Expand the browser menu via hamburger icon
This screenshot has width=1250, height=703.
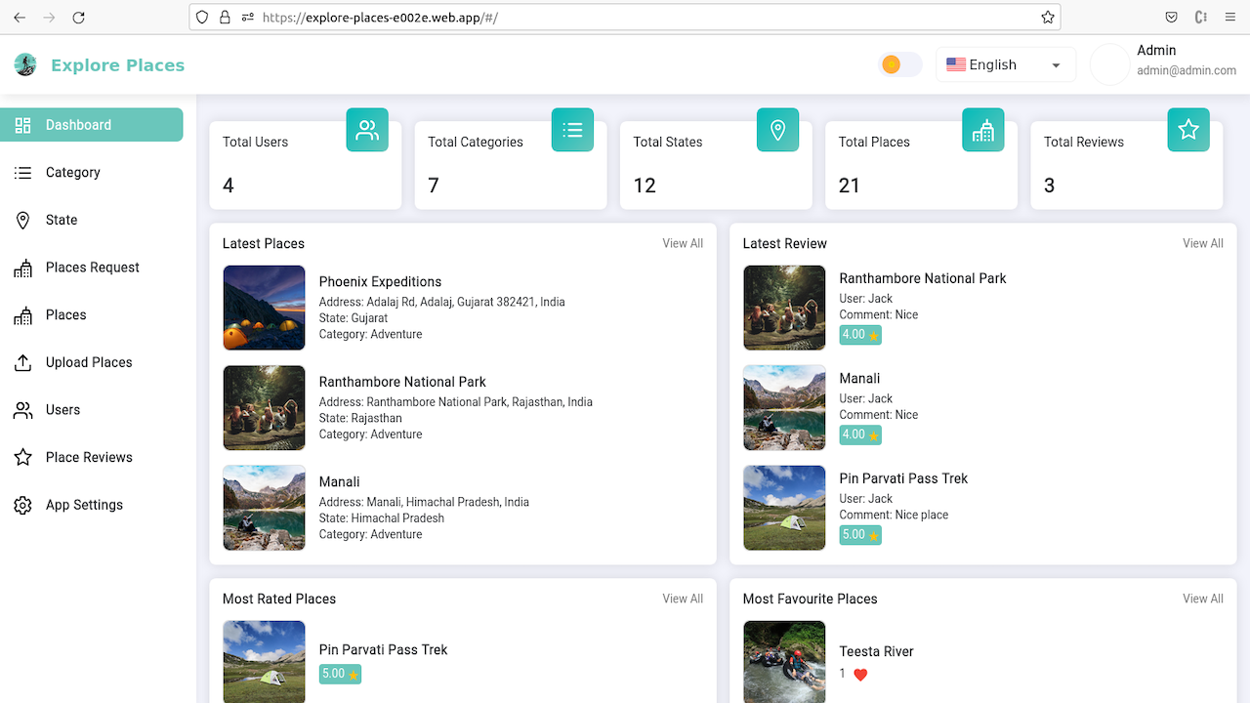coord(1229,17)
